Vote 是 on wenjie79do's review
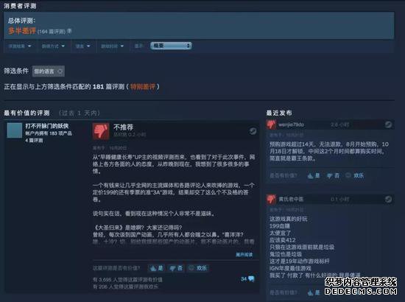405x302 pixels. coord(314,175)
